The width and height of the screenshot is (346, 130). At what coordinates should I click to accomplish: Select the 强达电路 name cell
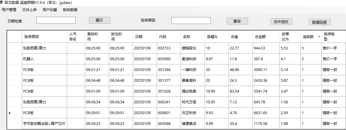click(193, 91)
